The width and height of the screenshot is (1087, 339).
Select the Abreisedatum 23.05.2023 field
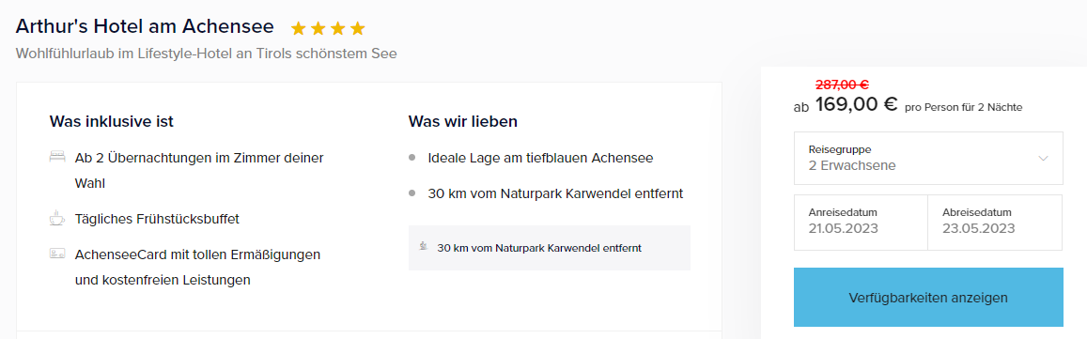995,222
